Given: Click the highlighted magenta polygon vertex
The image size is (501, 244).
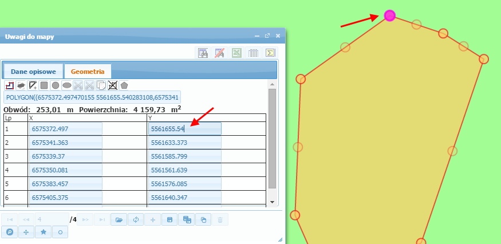Looking at the screenshot, I should [389, 15].
